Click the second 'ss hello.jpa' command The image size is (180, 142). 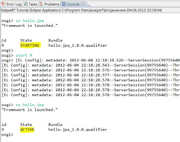[30, 105]
